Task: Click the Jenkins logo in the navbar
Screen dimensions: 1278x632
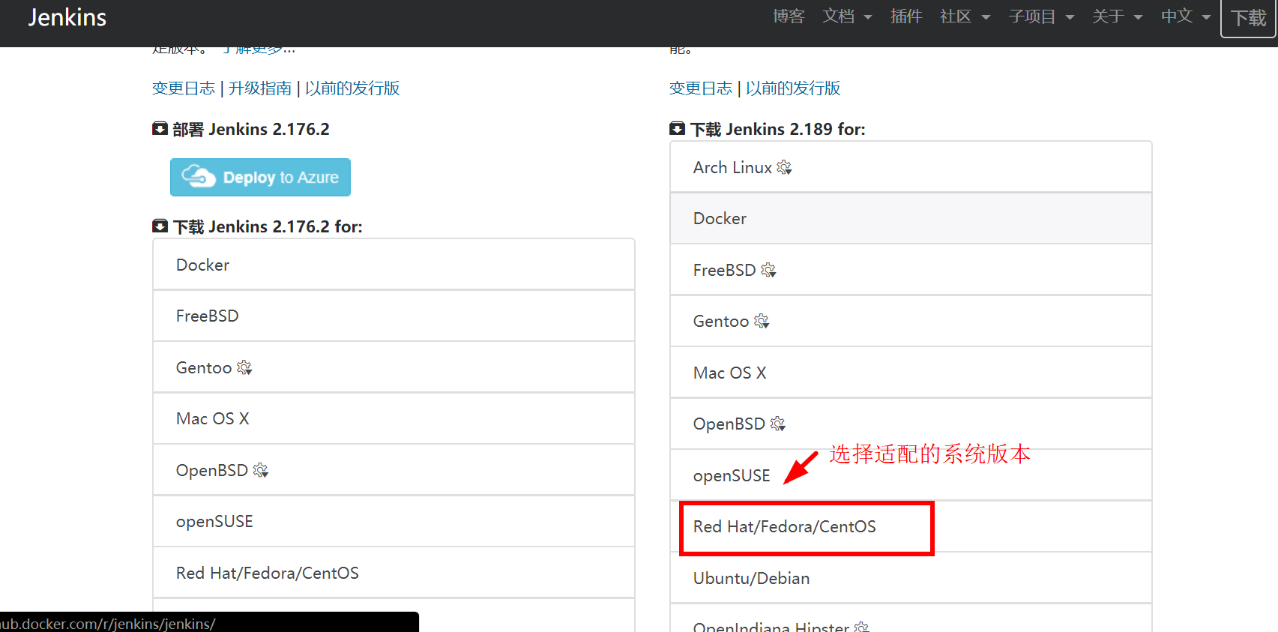Action: [67, 17]
